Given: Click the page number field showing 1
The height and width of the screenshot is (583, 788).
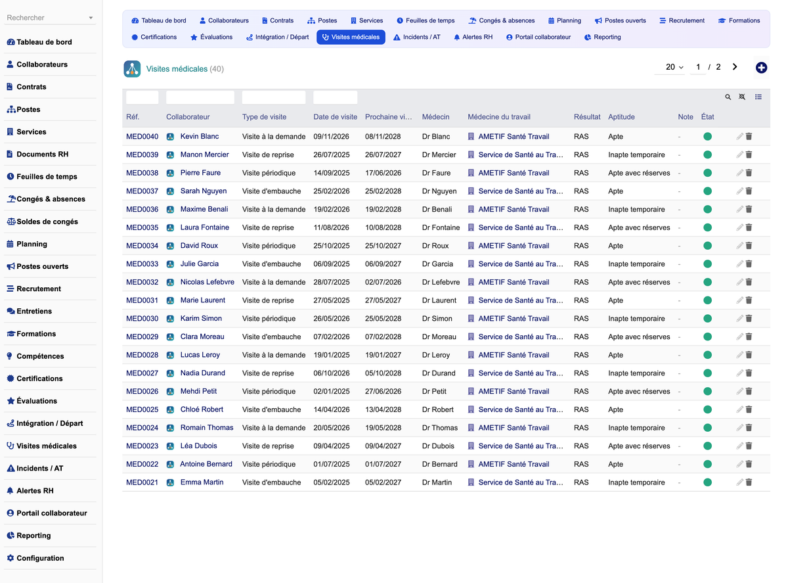Looking at the screenshot, I should tap(698, 67).
